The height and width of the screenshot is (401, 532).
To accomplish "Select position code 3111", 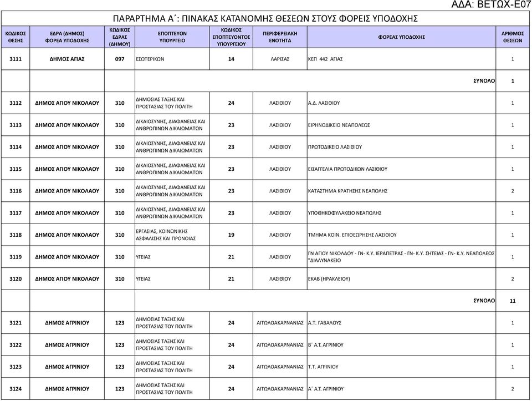I will pyautogui.click(x=16, y=59).
